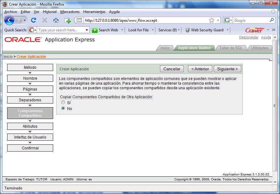Open the Ver menu
The height and width of the screenshot is (194, 280).
tap(36, 12)
